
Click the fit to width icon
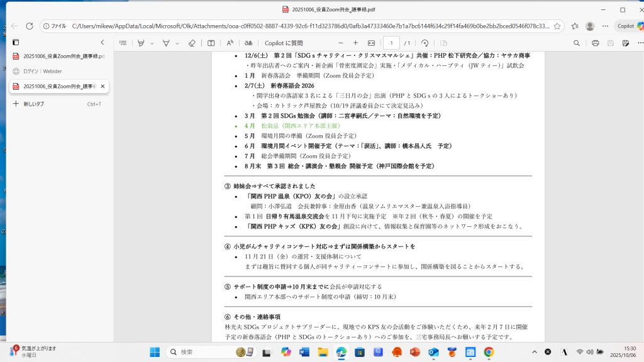coord(371,43)
